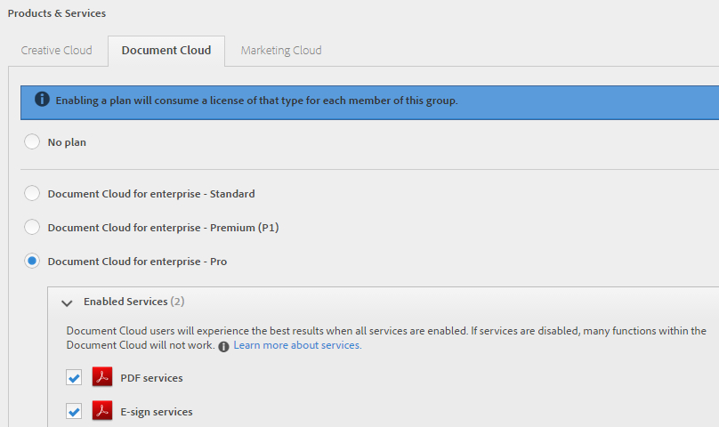The image size is (719, 427).
Task: Open the Marketing Cloud tab
Action: pos(281,51)
